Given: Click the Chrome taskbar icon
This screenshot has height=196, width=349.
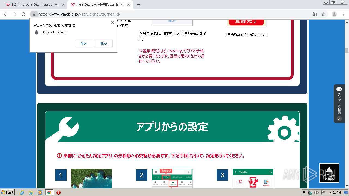Looking at the screenshot, I should pyautogui.click(x=49, y=192).
